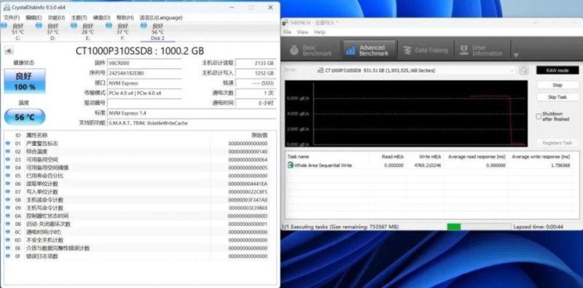Click status icon for attribute 09 主机写命令计数

8,208
